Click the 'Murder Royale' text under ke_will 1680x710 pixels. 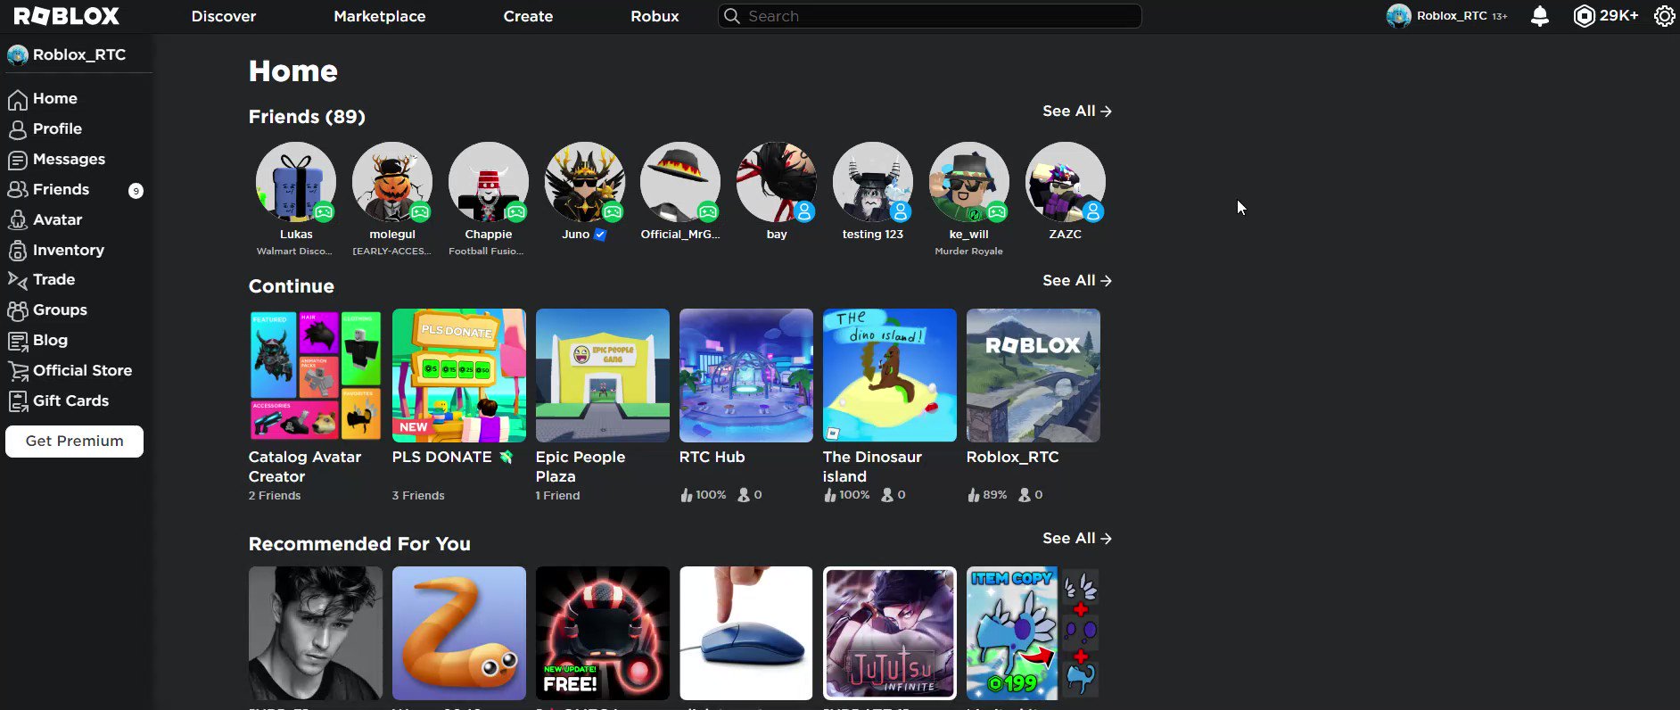point(968,252)
